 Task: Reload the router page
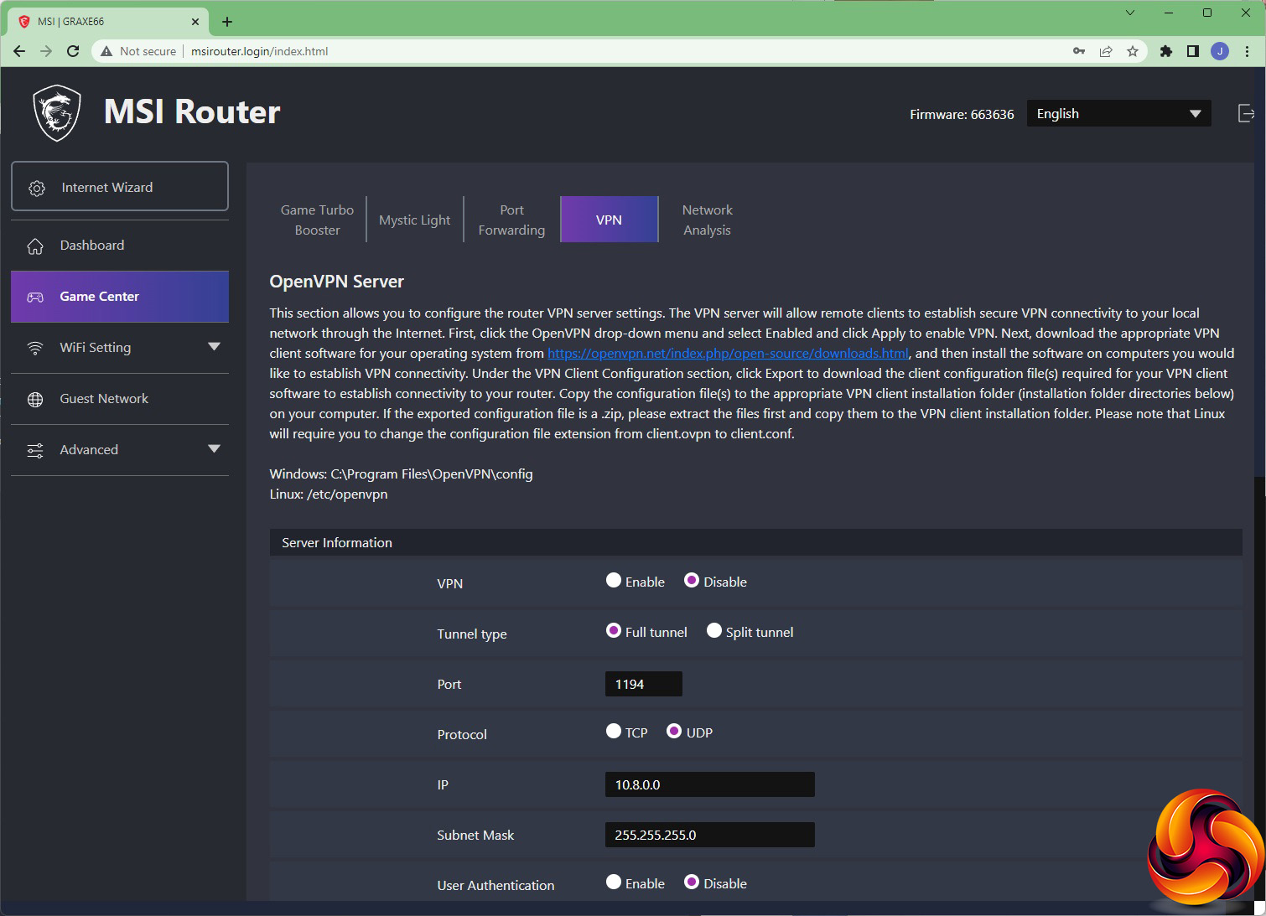click(x=73, y=51)
